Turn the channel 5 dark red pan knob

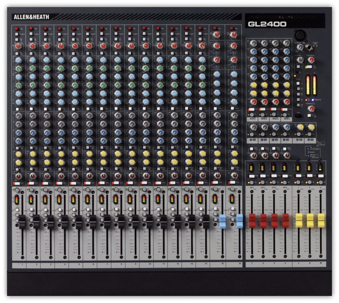(x=75, y=176)
